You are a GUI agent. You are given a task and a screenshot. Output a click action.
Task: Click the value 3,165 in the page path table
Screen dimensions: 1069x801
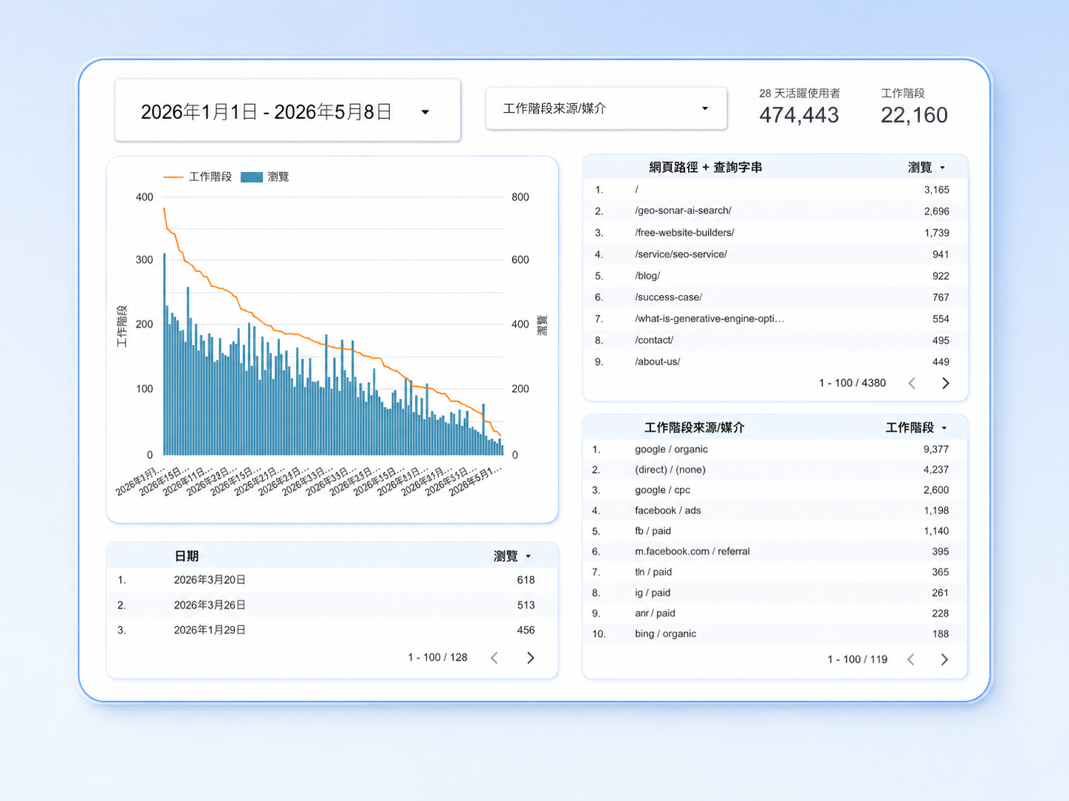(x=936, y=190)
